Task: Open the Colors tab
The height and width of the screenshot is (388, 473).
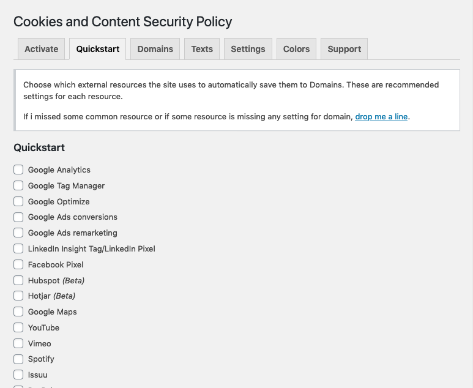Action: pyautogui.click(x=296, y=49)
